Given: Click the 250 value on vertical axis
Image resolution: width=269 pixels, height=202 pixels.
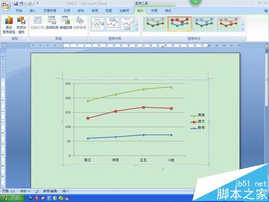Looking at the screenshot, I should (x=68, y=83).
